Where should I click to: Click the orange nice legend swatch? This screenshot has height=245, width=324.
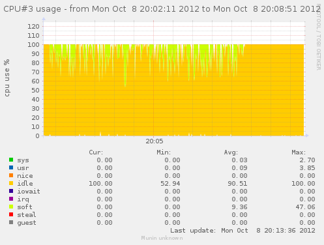[11, 175]
